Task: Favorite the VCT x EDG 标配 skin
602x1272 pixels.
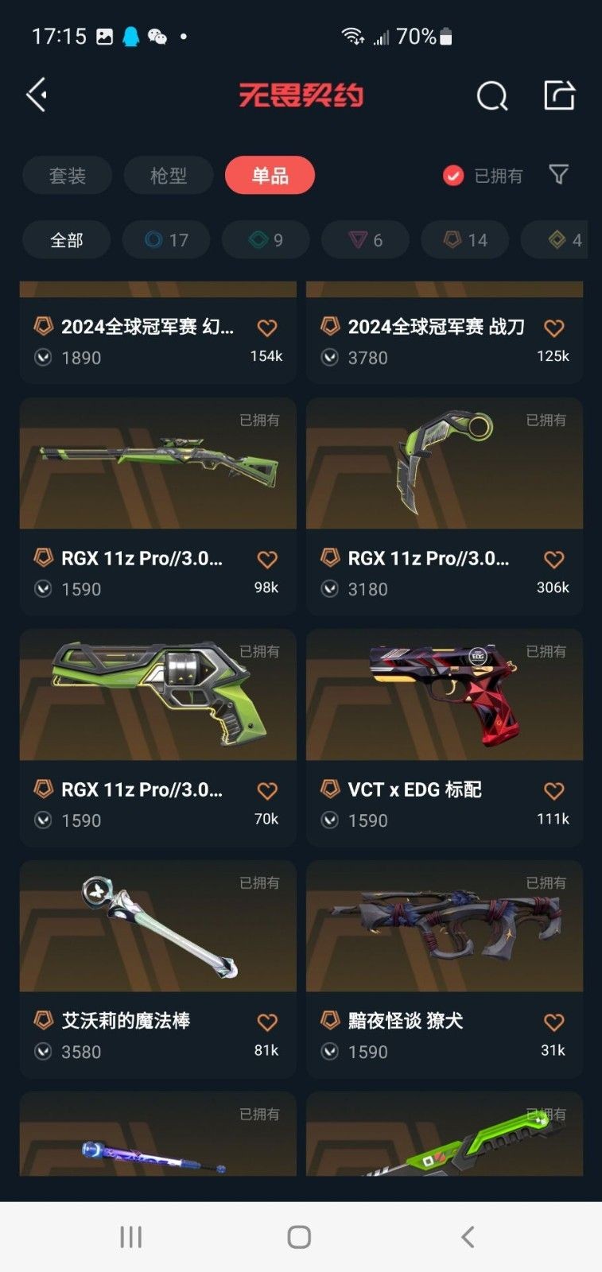Action: tap(553, 791)
